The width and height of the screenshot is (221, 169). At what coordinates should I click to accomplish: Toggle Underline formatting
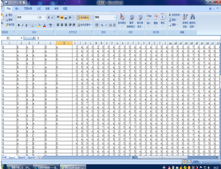pos(26,25)
